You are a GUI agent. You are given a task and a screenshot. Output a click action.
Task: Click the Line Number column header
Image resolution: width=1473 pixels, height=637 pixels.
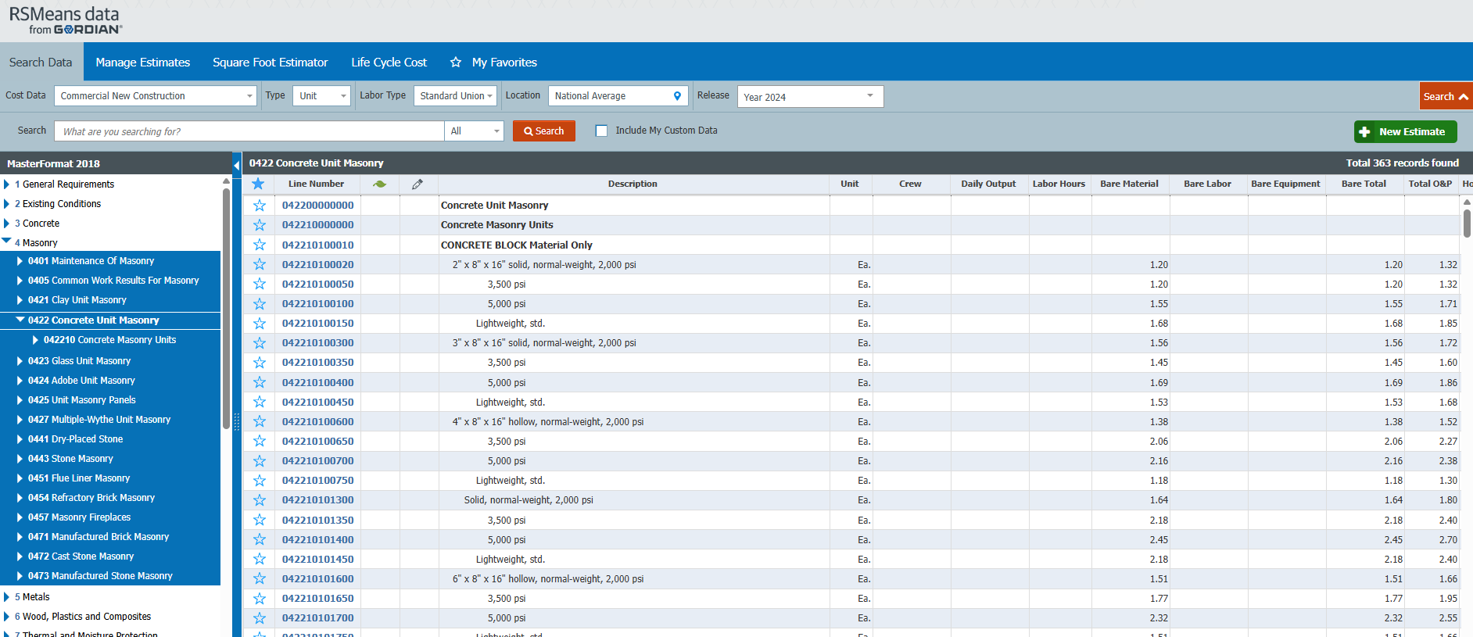(x=316, y=184)
